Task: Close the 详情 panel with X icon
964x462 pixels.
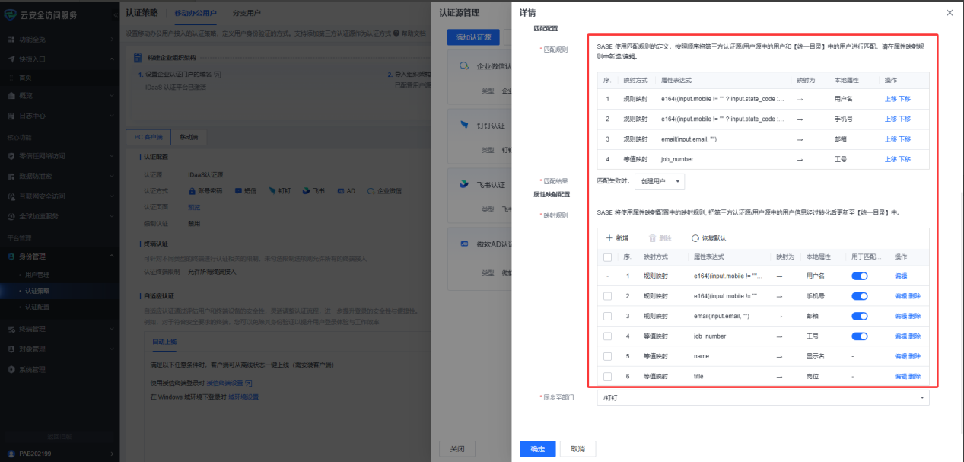Action: pos(949,13)
